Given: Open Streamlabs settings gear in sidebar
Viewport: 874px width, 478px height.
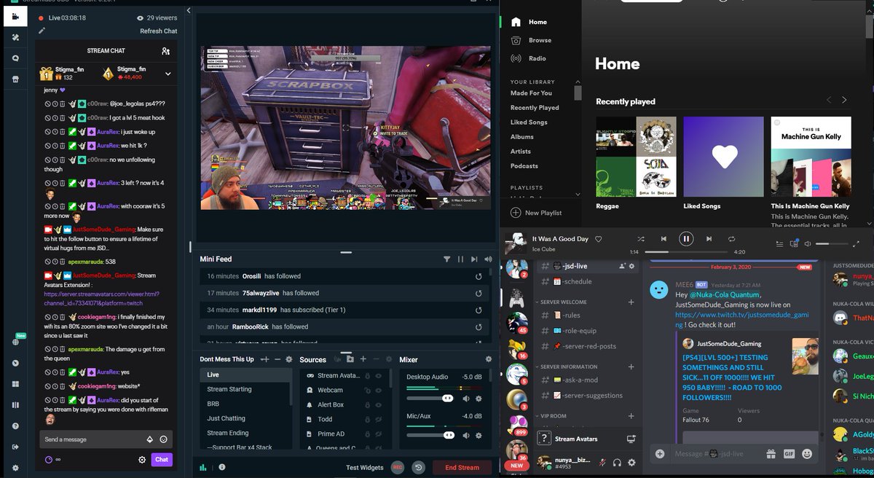Looking at the screenshot, I should coord(15,467).
